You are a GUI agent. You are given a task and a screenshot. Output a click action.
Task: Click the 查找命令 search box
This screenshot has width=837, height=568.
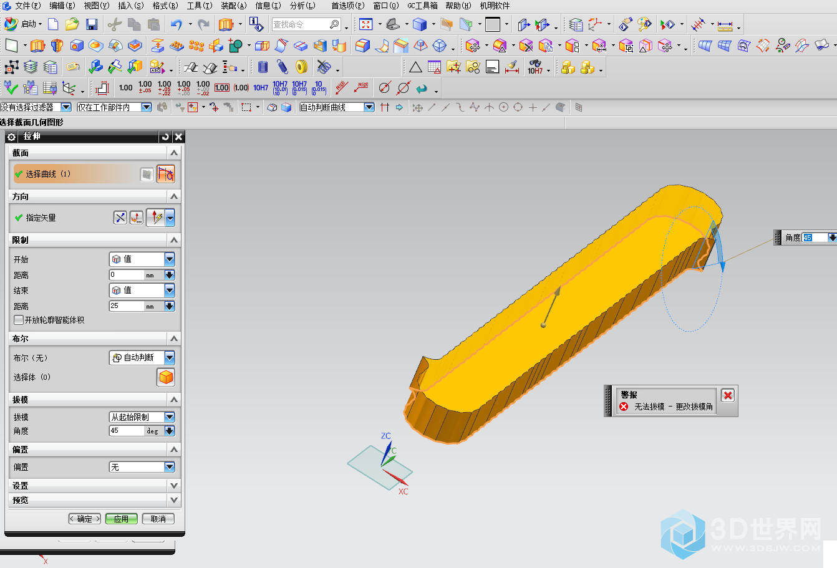click(x=306, y=24)
